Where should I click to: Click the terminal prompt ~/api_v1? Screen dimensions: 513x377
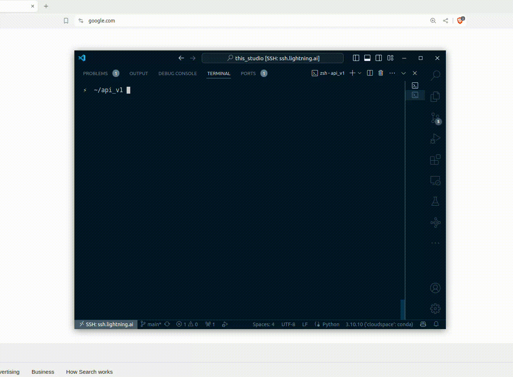click(x=108, y=90)
